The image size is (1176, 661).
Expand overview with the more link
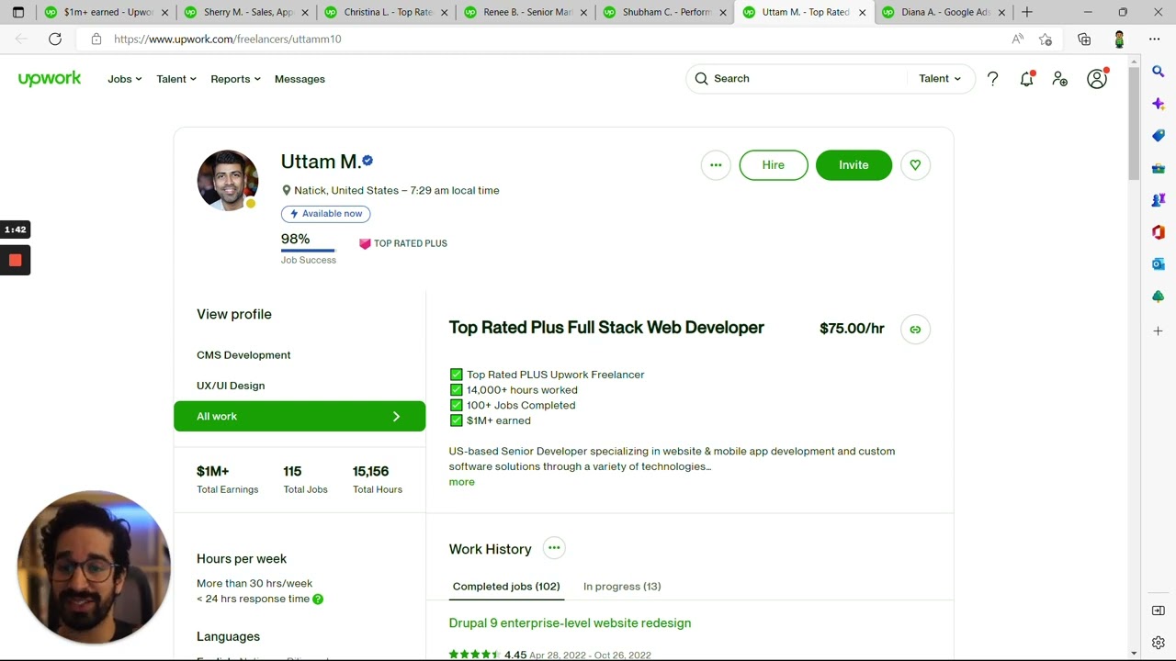[461, 482]
